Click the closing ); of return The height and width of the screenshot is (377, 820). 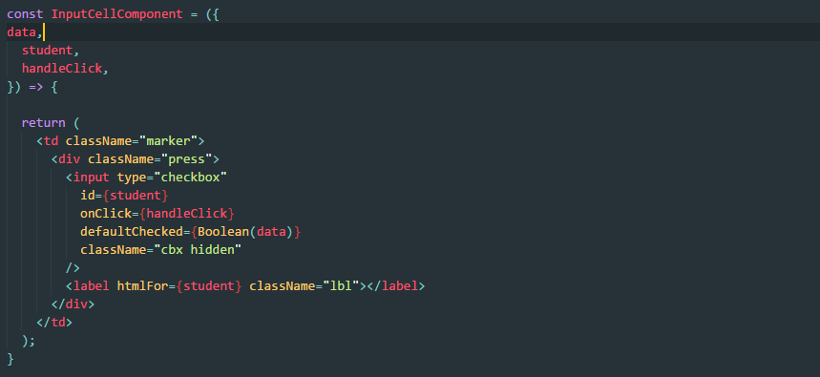29,341
